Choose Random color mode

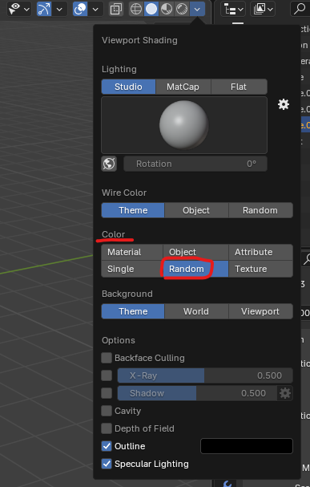(x=195, y=269)
